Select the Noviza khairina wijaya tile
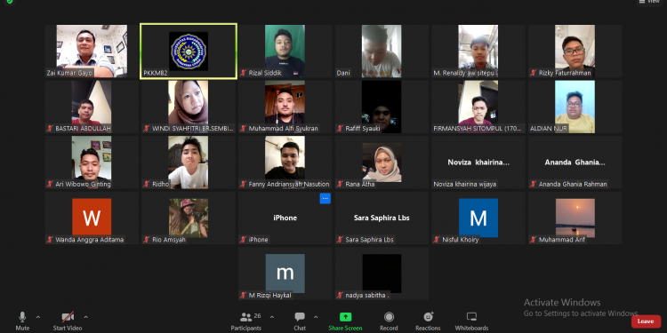 click(x=478, y=163)
